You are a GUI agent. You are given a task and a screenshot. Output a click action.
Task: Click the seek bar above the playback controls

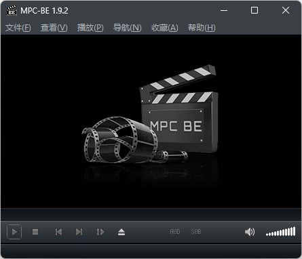[x=151, y=214]
